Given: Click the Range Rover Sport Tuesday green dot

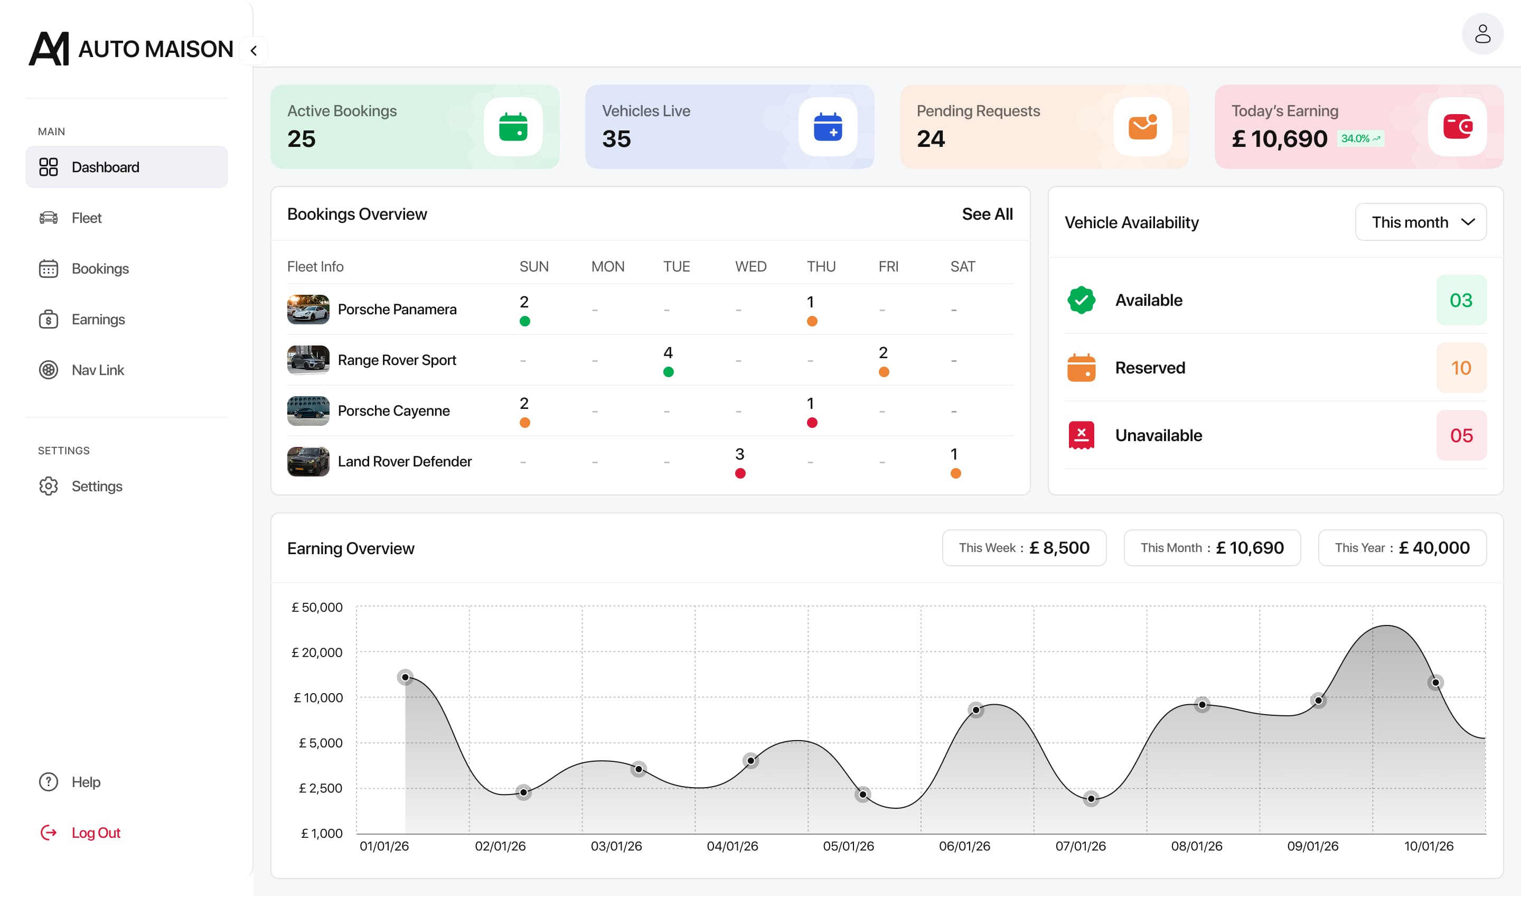Looking at the screenshot, I should [668, 372].
